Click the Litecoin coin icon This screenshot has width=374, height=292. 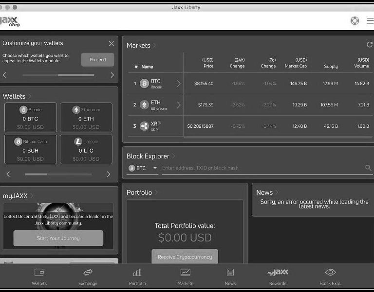[x=78, y=141]
